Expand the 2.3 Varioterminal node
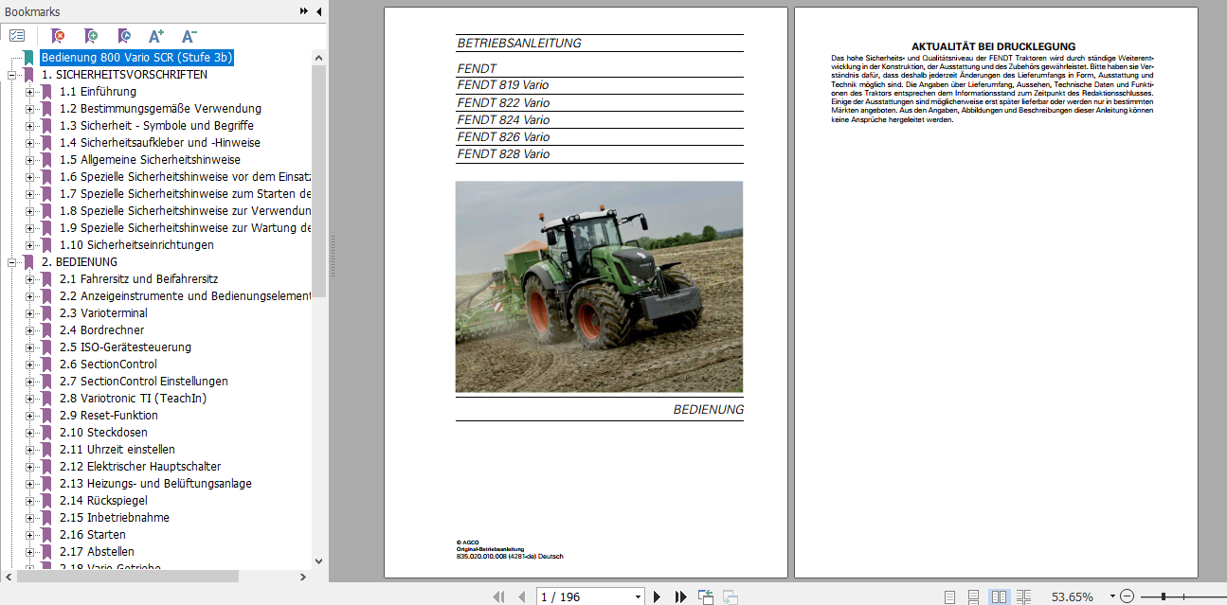1227x605 pixels. click(30, 313)
